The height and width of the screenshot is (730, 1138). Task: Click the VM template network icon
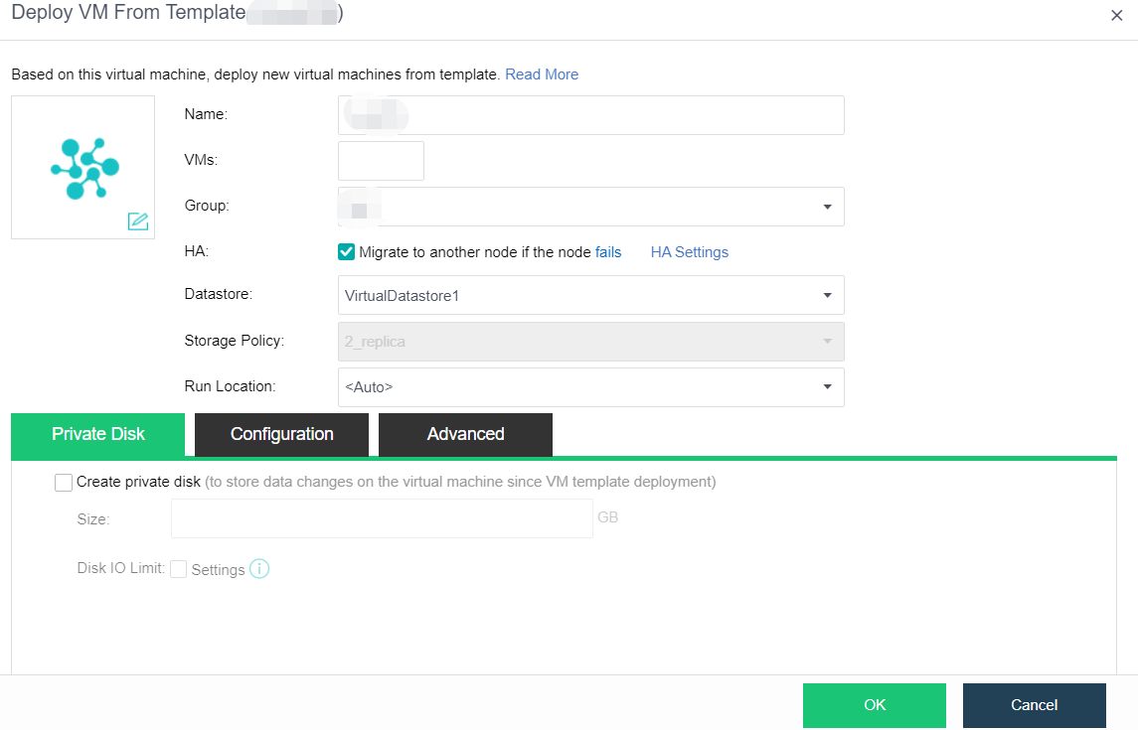[84, 168]
